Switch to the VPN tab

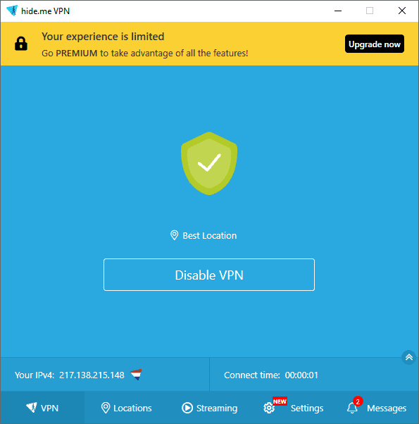point(42,408)
